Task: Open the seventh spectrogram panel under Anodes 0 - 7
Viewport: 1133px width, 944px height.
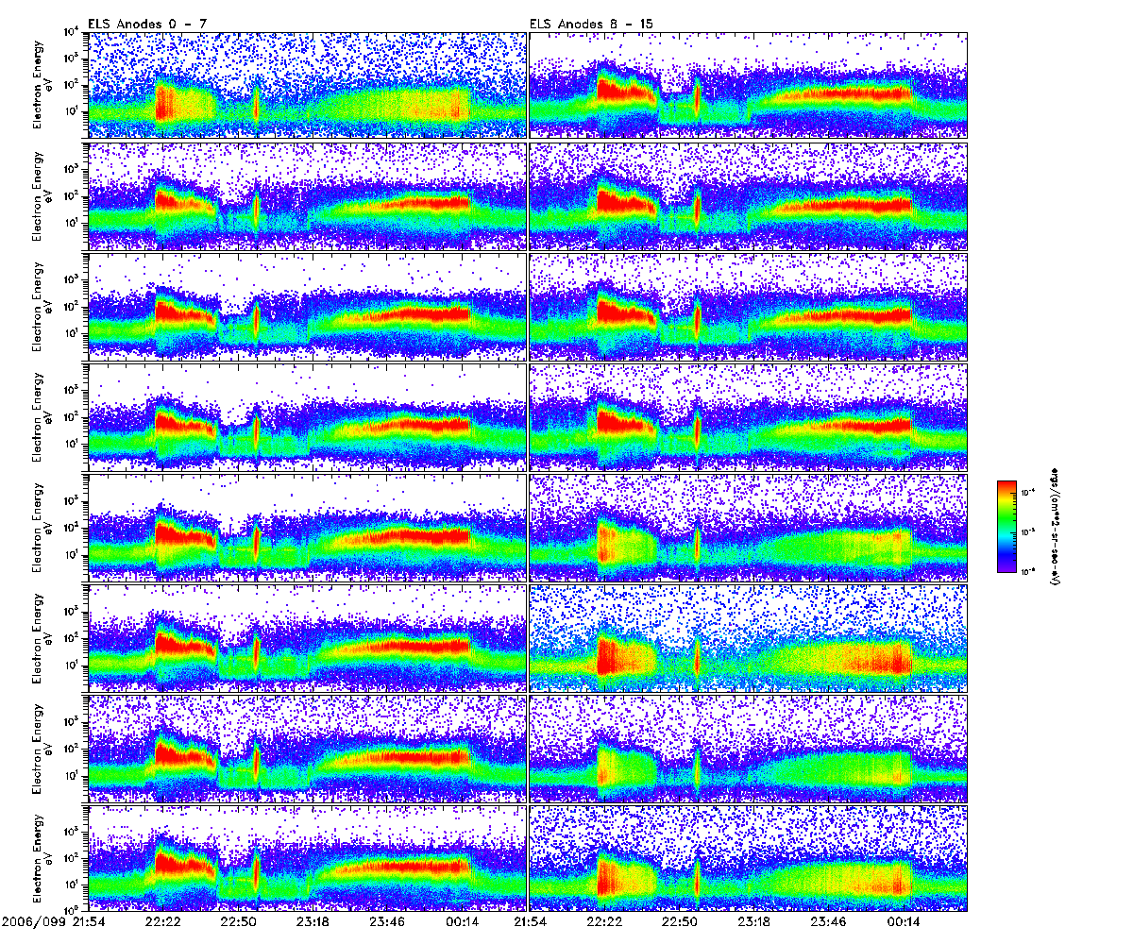Action: click(x=307, y=749)
